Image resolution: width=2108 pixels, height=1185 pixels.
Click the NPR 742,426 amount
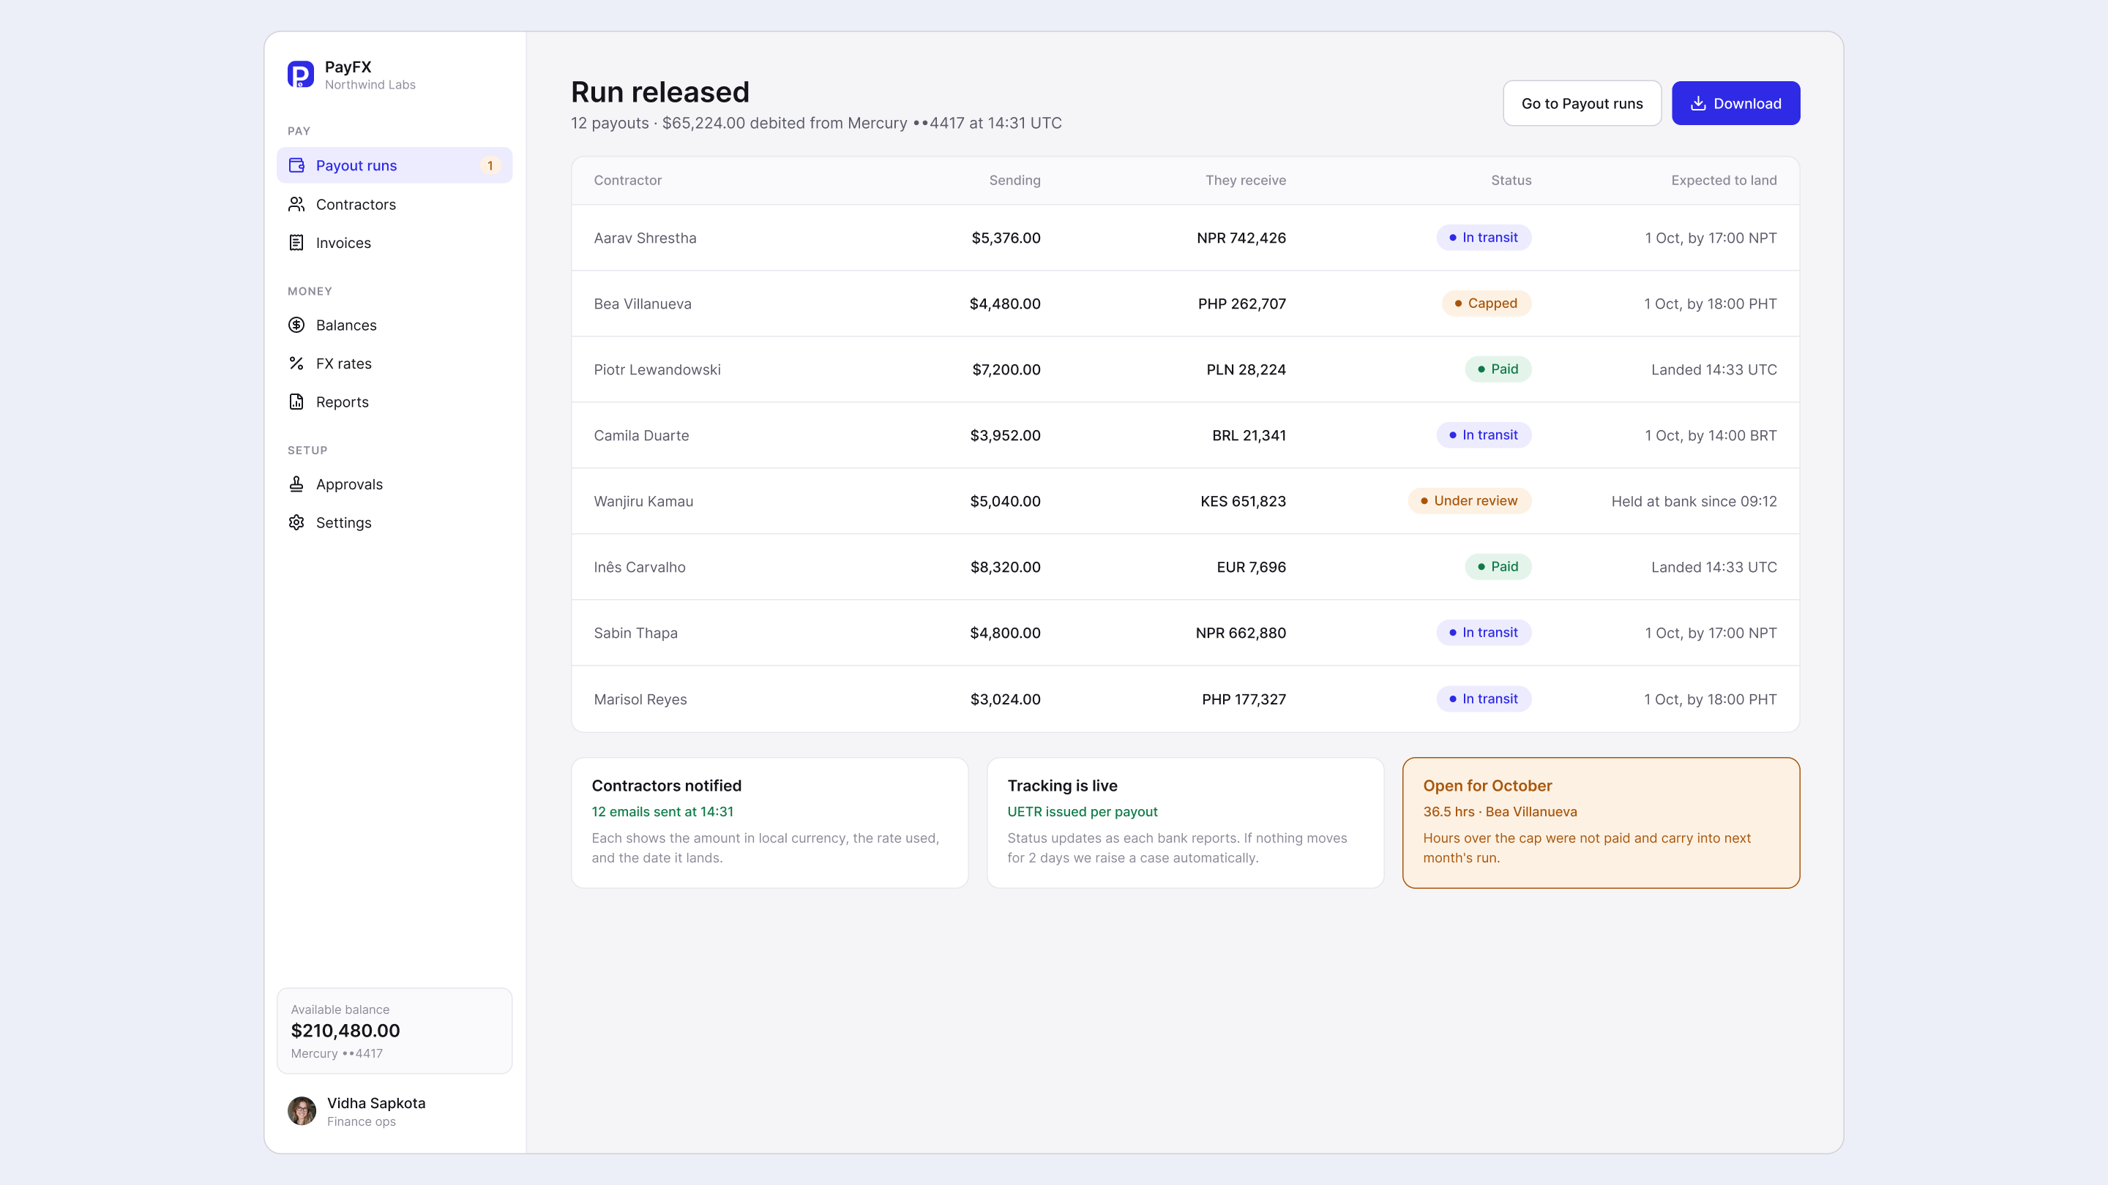[1241, 238]
